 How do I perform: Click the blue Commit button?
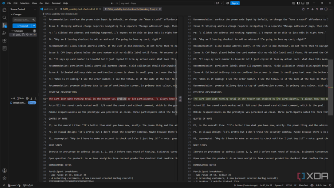[22, 26]
